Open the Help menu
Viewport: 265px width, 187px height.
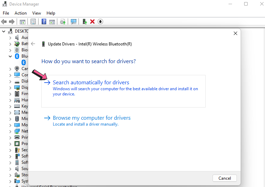[x=51, y=13]
